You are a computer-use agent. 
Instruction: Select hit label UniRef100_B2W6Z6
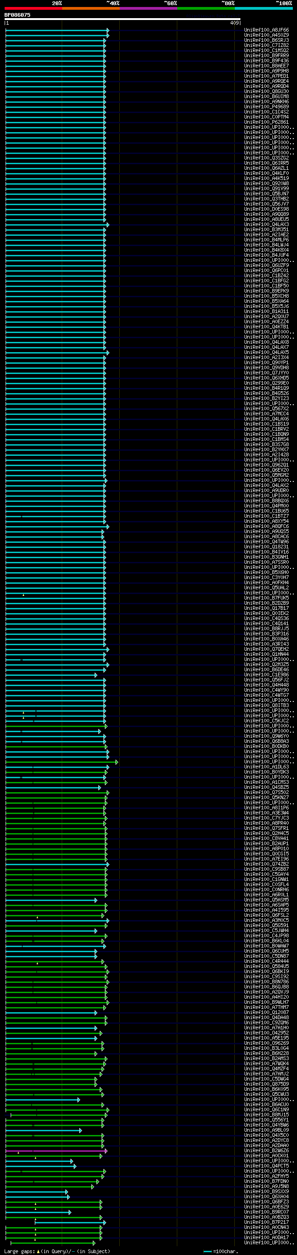click(x=266, y=1150)
